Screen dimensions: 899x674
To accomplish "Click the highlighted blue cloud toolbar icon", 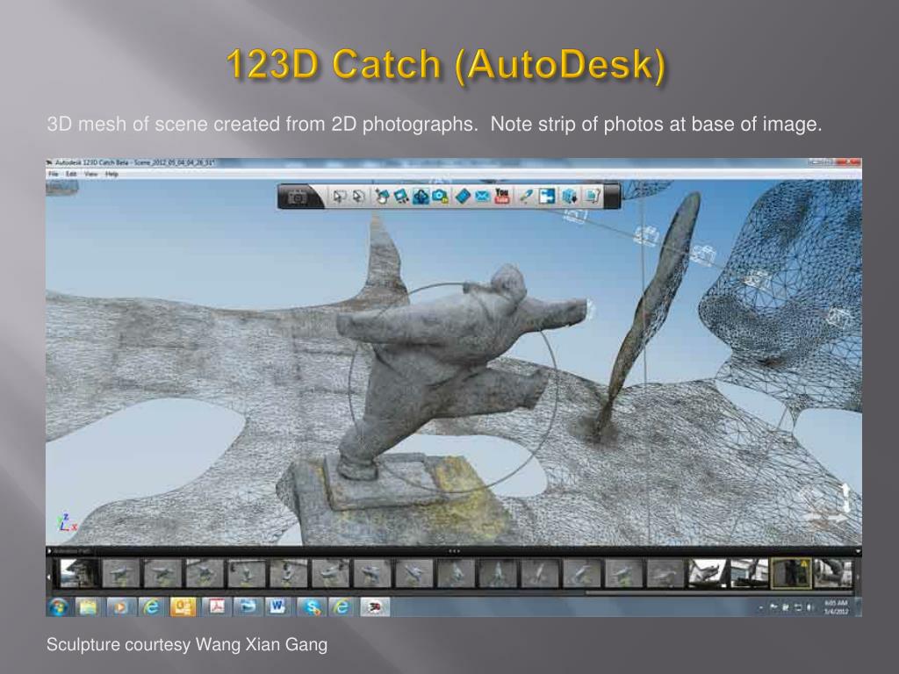I will (421, 197).
